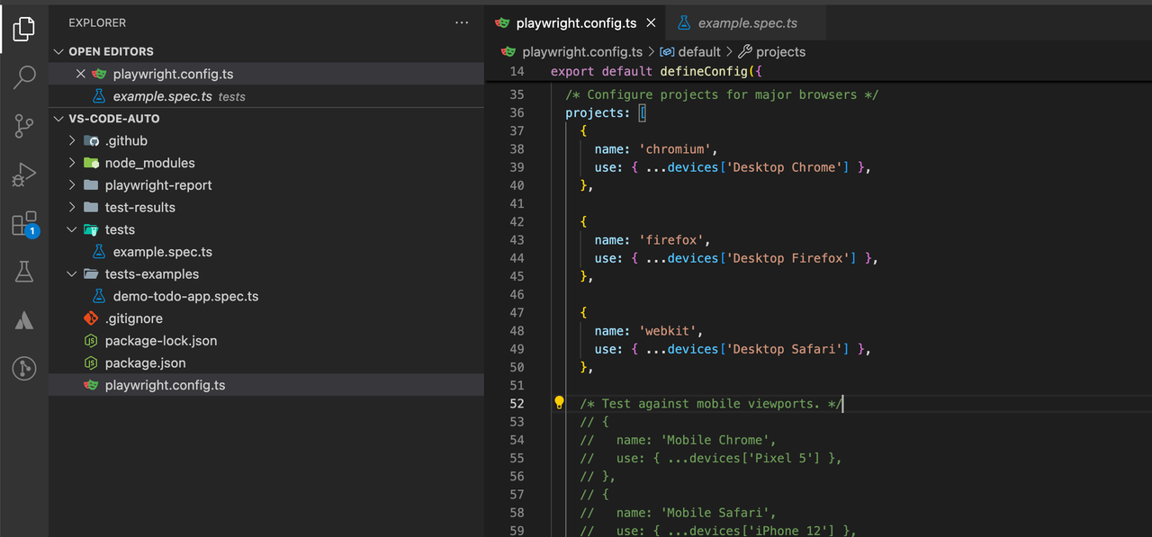The width and height of the screenshot is (1152, 537).
Task: Open demo-todo-app.spec.ts file
Action: 266,296
